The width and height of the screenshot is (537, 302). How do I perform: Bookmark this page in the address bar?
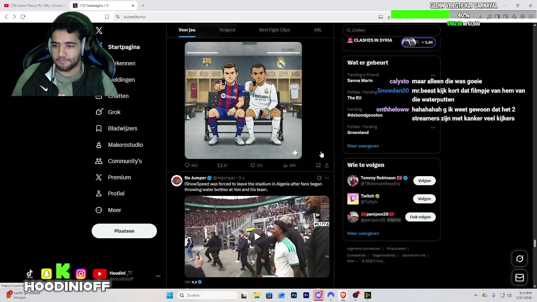(107, 17)
